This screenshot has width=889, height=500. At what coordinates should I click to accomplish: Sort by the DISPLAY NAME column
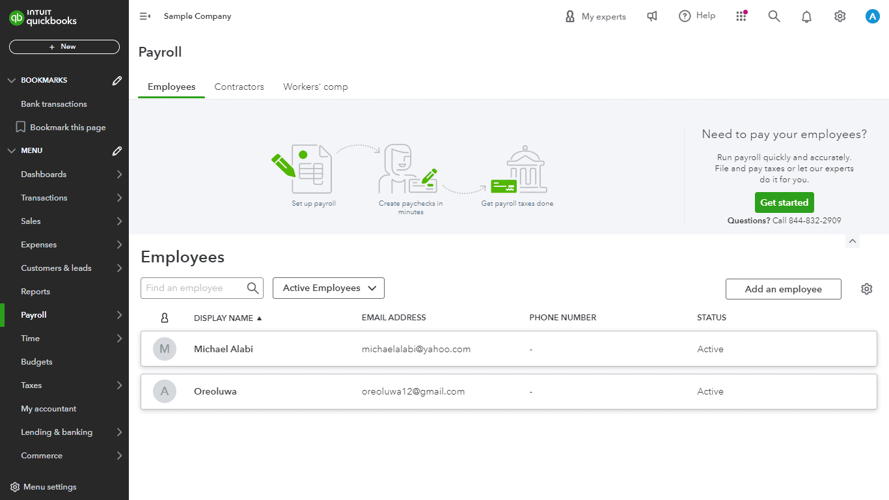(223, 318)
